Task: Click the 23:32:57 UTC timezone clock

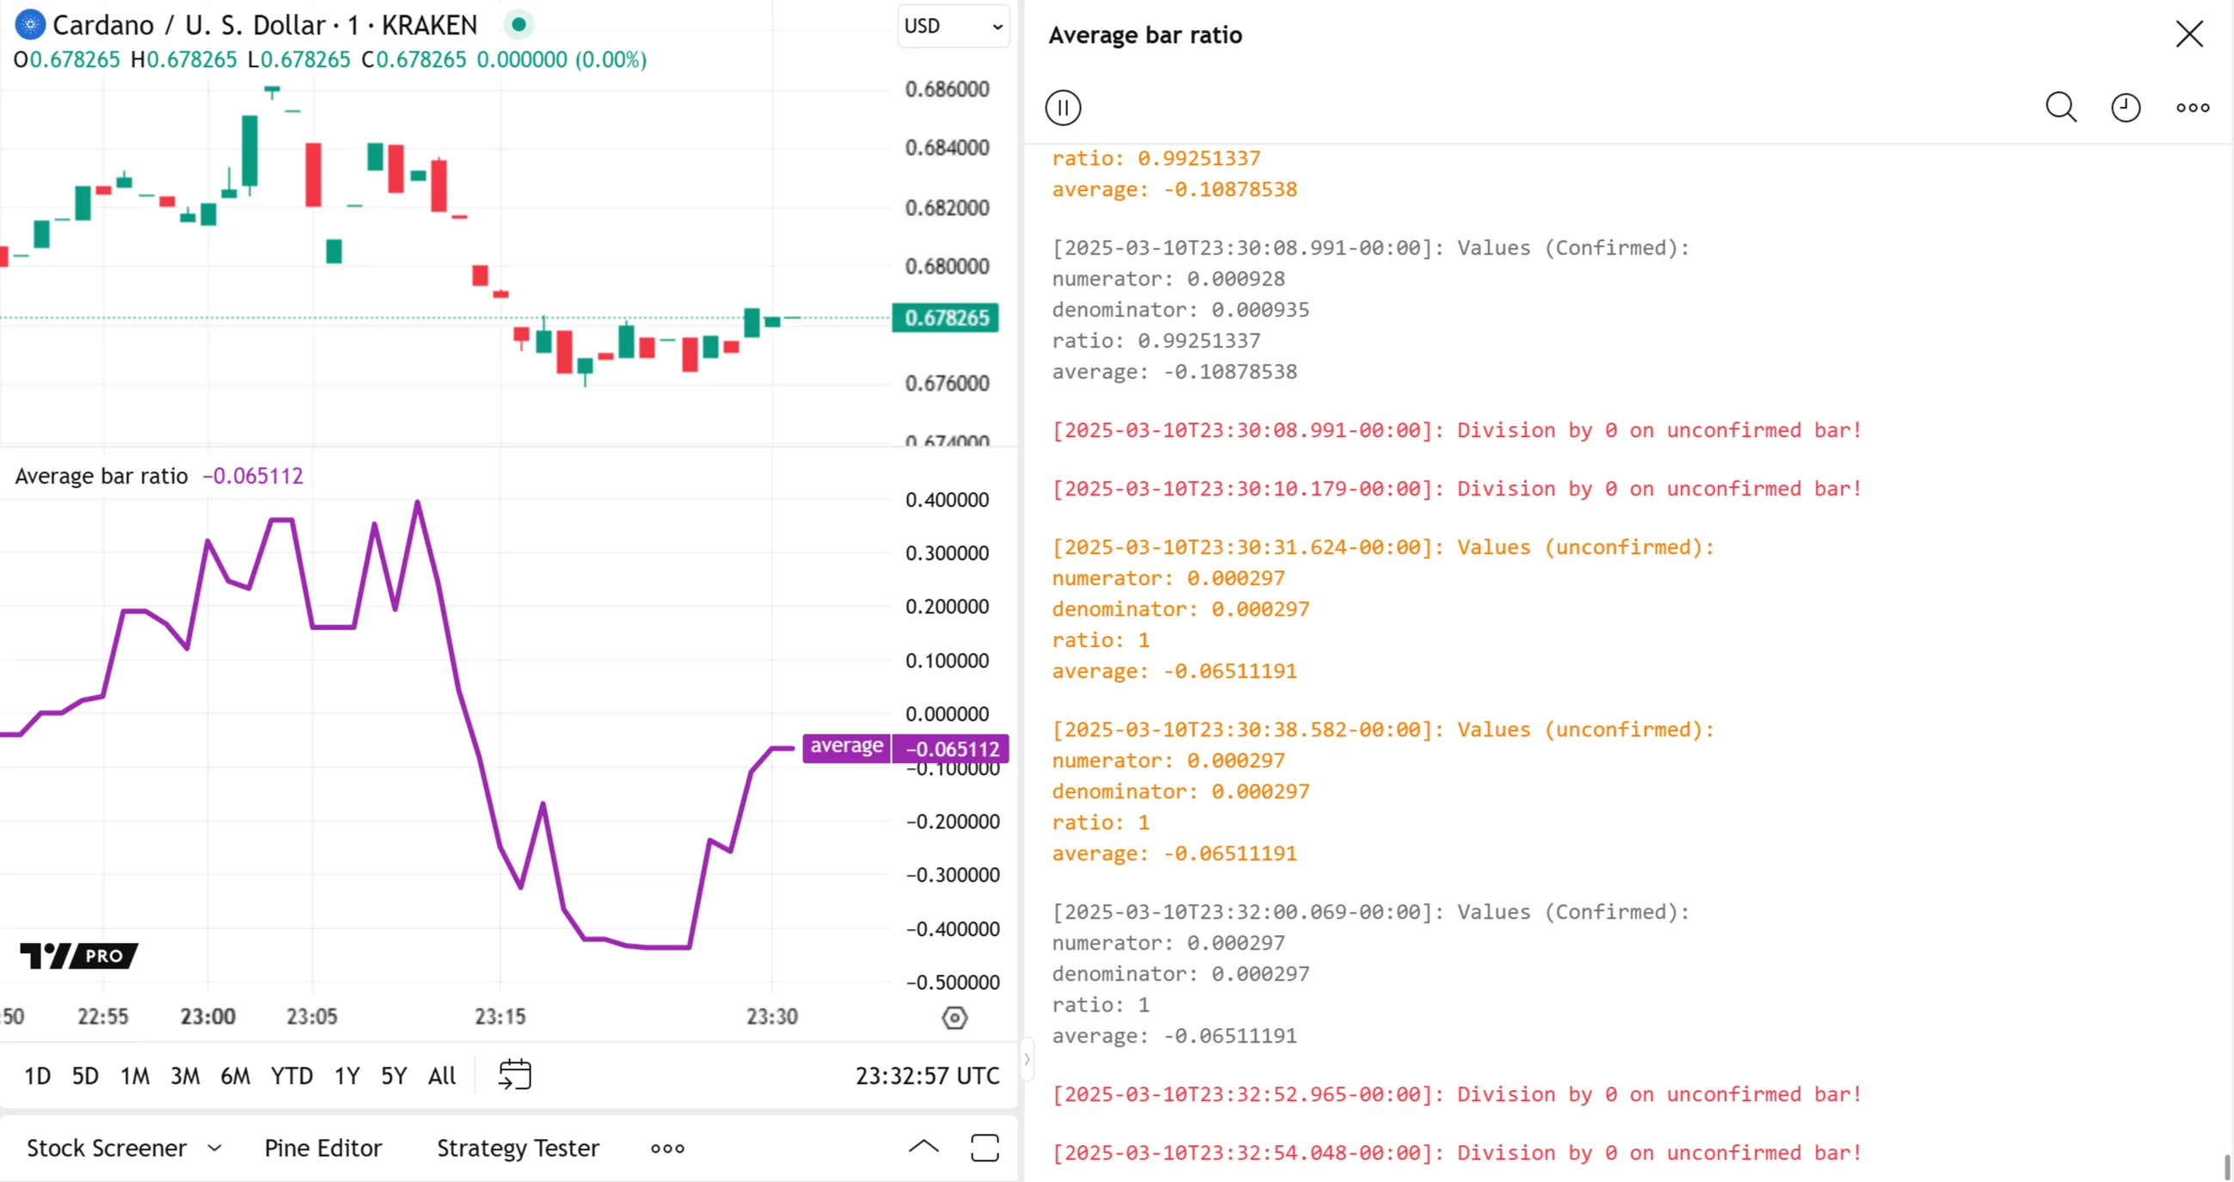Action: pos(926,1076)
